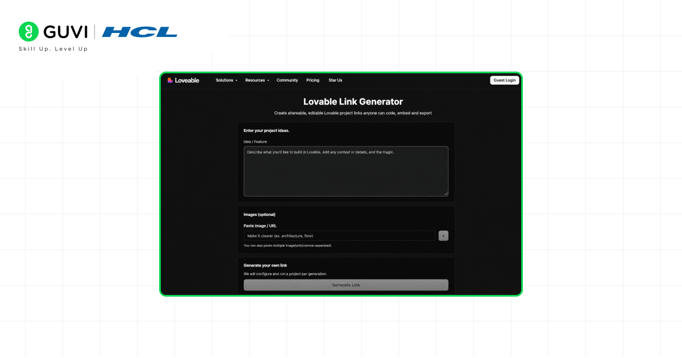
Task: Click the HCL logo
Action: click(x=140, y=32)
